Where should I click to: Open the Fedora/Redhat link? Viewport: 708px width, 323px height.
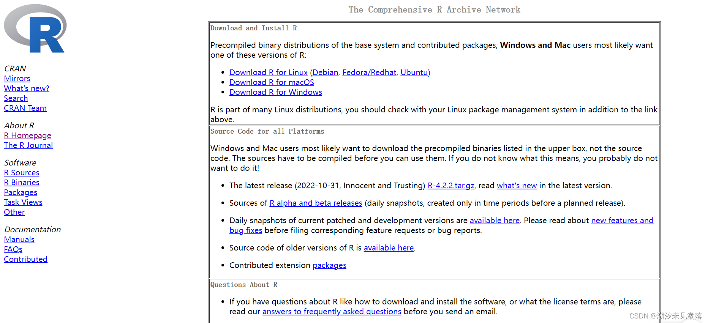tap(369, 72)
